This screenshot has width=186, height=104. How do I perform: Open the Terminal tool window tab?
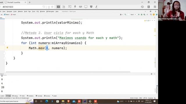click(39, 96)
